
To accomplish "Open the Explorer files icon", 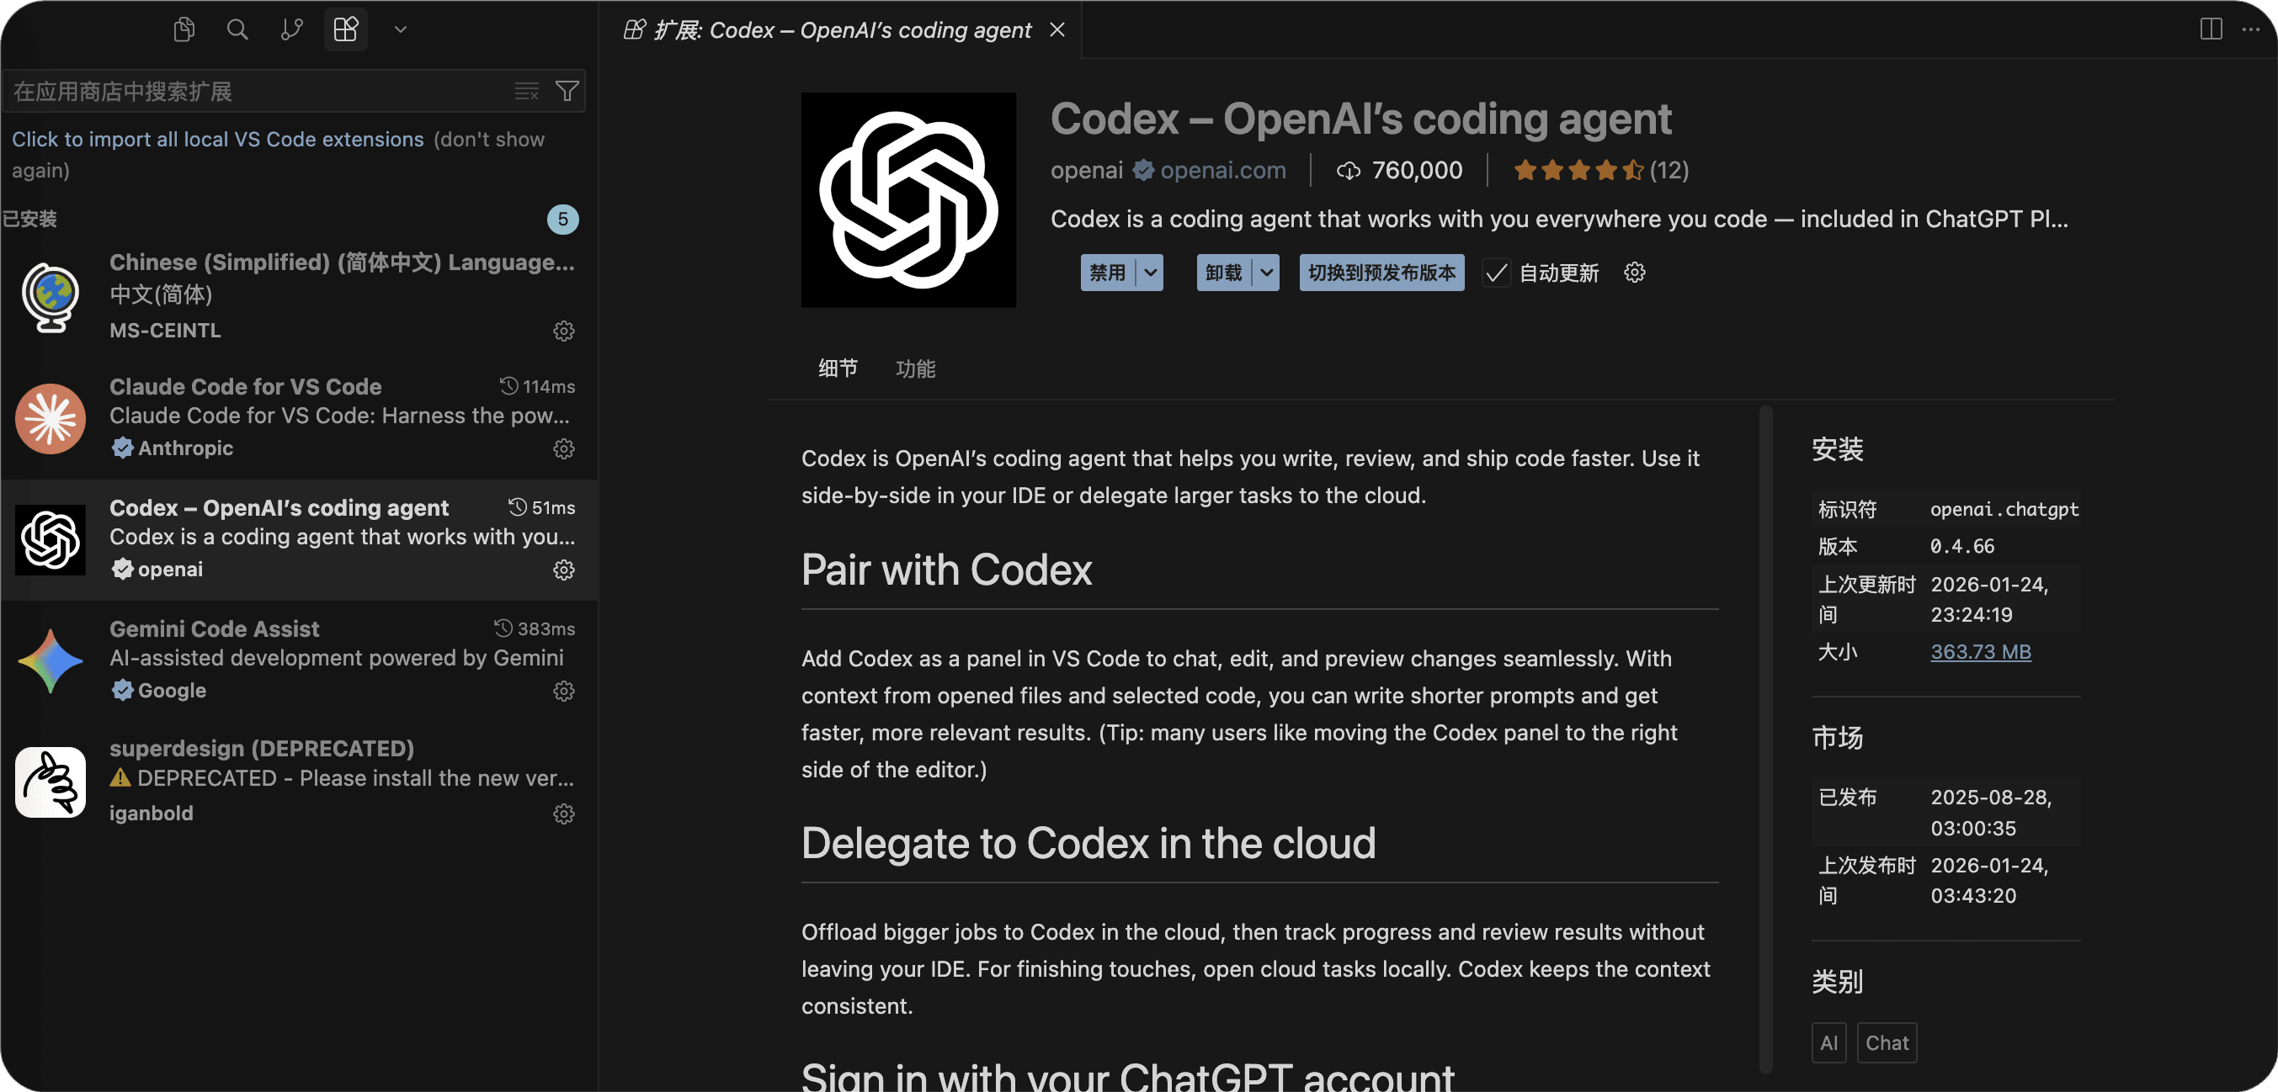I will tap(184, 29).
